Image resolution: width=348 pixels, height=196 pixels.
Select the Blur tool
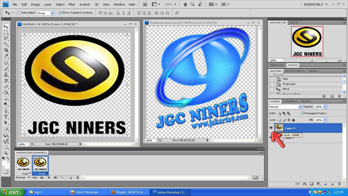point(6,98)
